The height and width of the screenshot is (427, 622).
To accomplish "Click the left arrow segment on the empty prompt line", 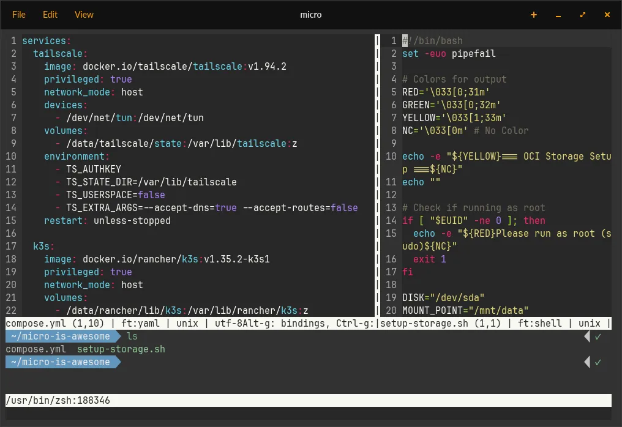I will [x=587, y=362].
